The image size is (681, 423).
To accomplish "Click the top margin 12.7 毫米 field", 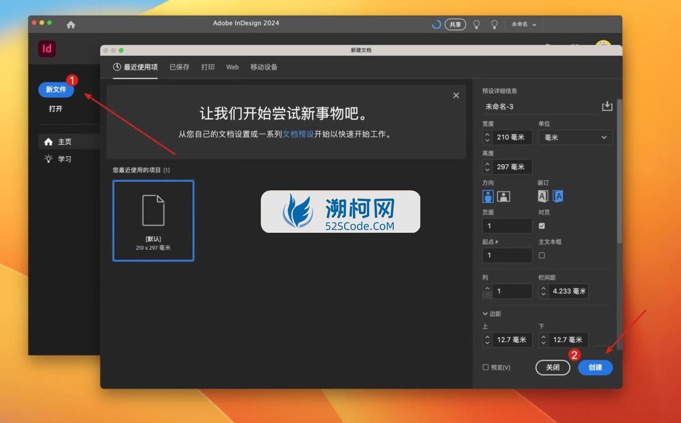I will [512, 340].
